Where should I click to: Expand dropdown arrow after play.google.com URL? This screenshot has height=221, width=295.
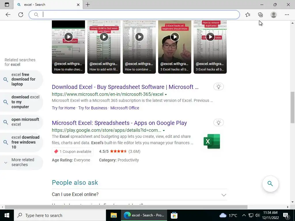pyautogui.click(x=164, y=131)
